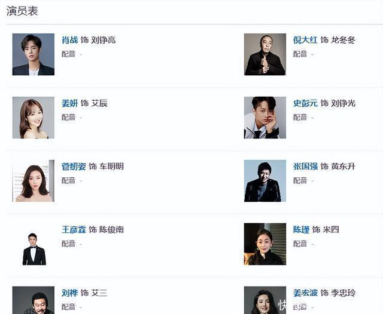Open the 刘桦 actor name link

[69, 293]
